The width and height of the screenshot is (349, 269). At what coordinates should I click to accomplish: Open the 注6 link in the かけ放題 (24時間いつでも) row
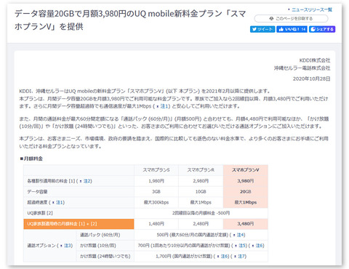(x=225, y=256)
